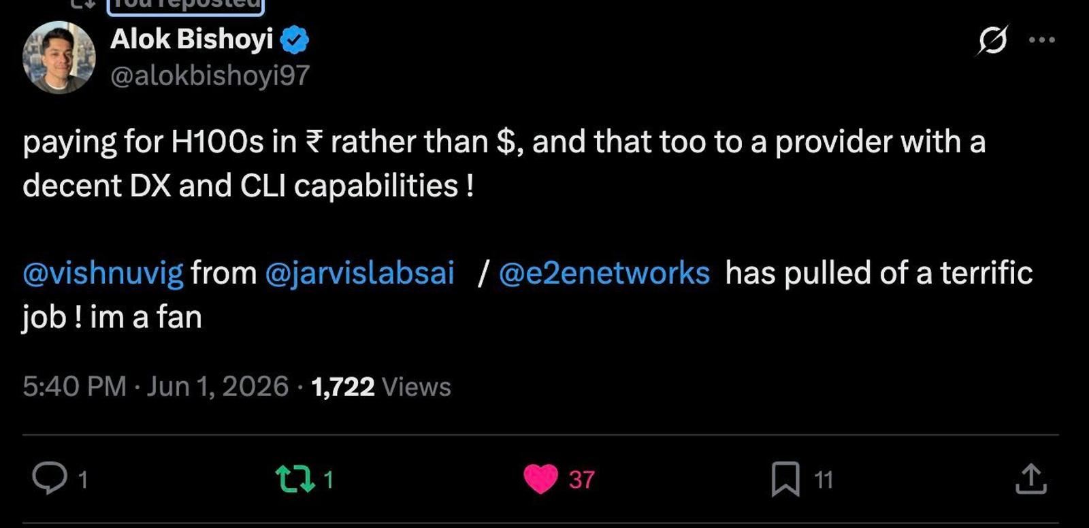Click the 5:40 PM Jun 1, 2026 timestamp
Viewport: 1089px width, 528px height.
pos(156,386)
